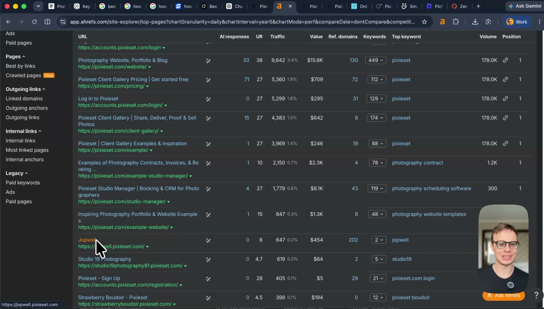
Task: Open the 88 keywords dropdown
Action: tap(377, 143)
